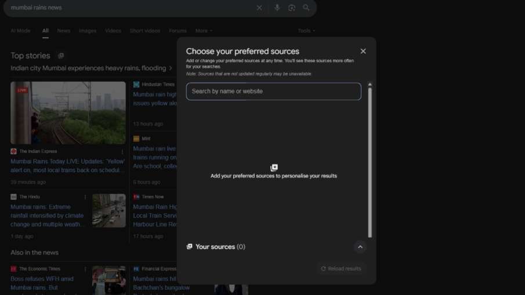
Task: Switch to the Short videos tab
Action: pyautogui.click(x=144, y=31)
